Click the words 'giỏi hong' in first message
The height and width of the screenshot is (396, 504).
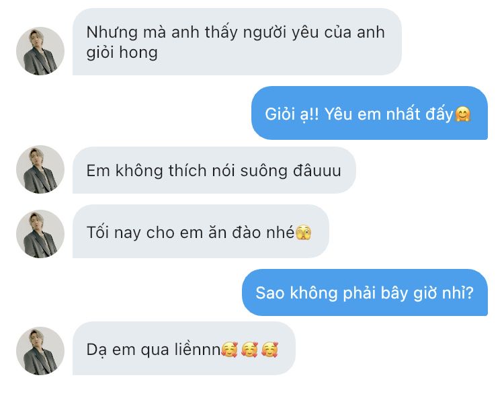122,53
